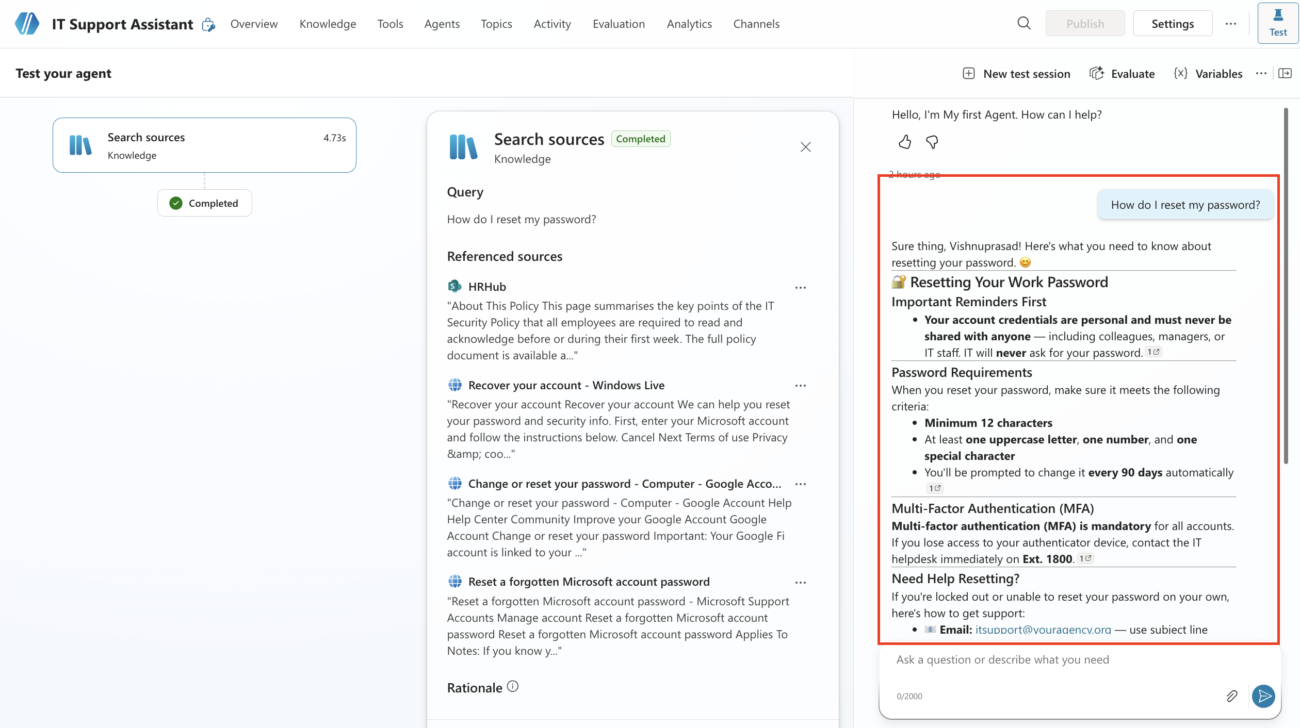1300x728 pixels.
Task: Go to the Overview tab
Action: point(254,24)
